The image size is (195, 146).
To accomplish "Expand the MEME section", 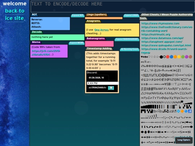I will click(77, 43).
